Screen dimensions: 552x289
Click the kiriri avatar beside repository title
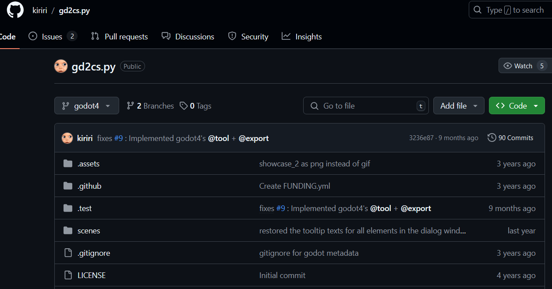[61, 66]
